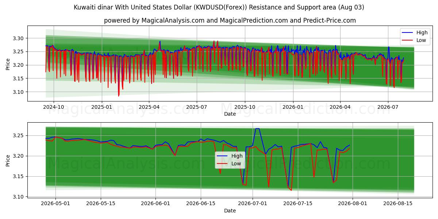The height and width of the screenshot is (219, 438).
Task: Click the chart title mentioning Kuwaiti dinar KWDUSD
Action: point(219,7)
